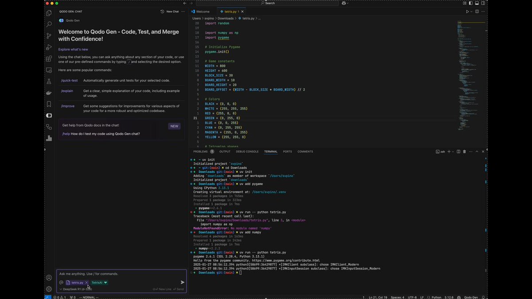Image resolution: width=532 pixels, height=299 pixels.
Task: Close the tetris.py editor tab
Action: 243,12
